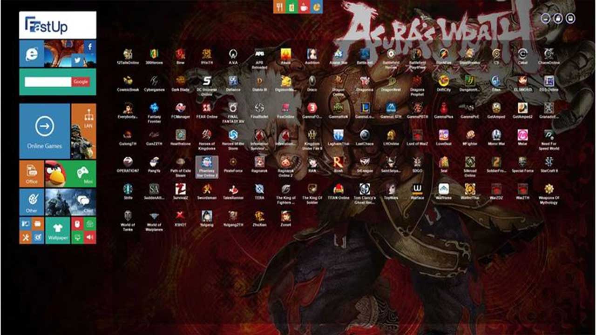This screenshot has width=596, height=335.
Task: Launch the Internet Explorer tile
Action: pos(32,54)
